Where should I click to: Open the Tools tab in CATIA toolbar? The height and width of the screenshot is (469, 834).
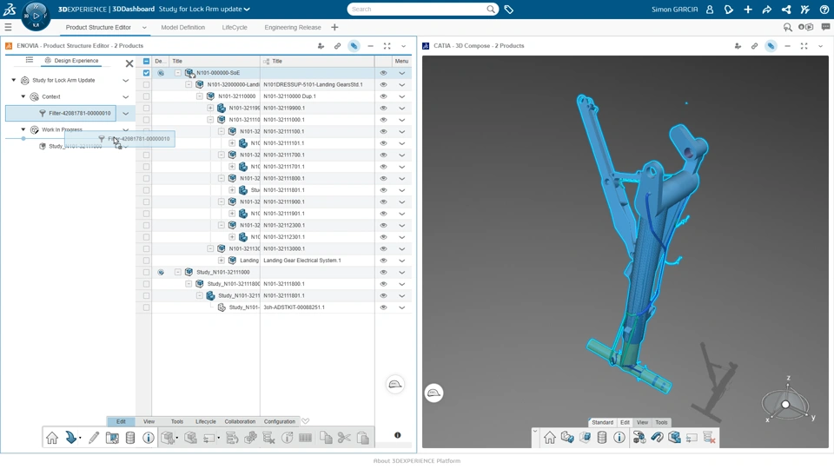pyautogui.click(x=661, y=422)
